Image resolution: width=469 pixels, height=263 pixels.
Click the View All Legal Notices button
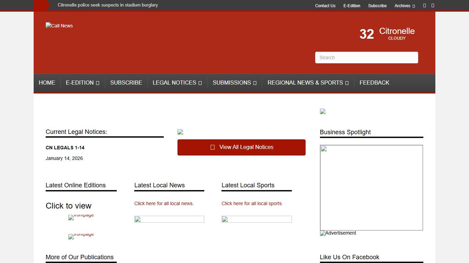tap(241, 147)
